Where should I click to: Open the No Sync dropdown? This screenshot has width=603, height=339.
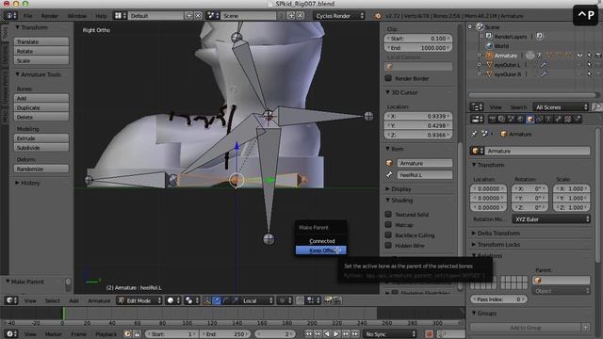[390, 334]
